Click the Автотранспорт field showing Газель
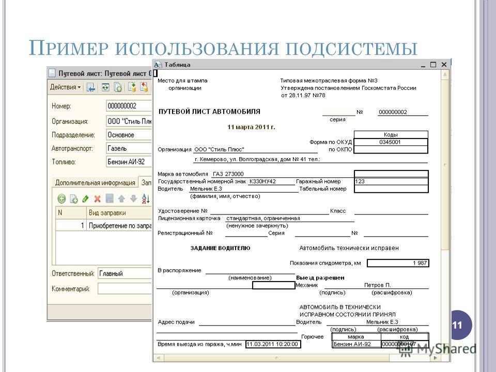 [x=129, y=148]
